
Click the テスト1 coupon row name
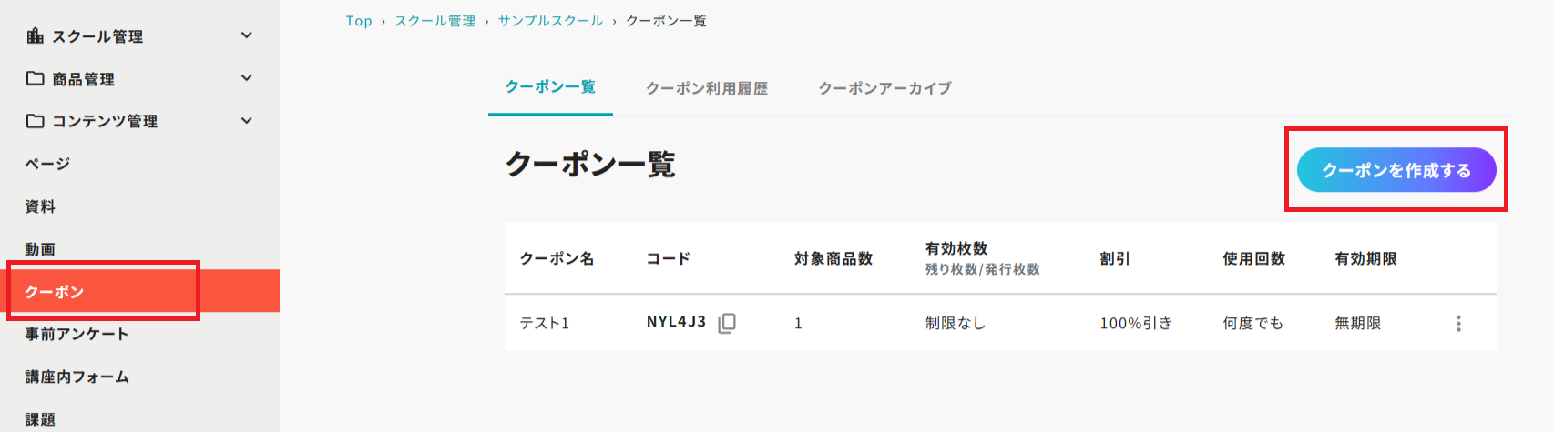click(545, 323)
